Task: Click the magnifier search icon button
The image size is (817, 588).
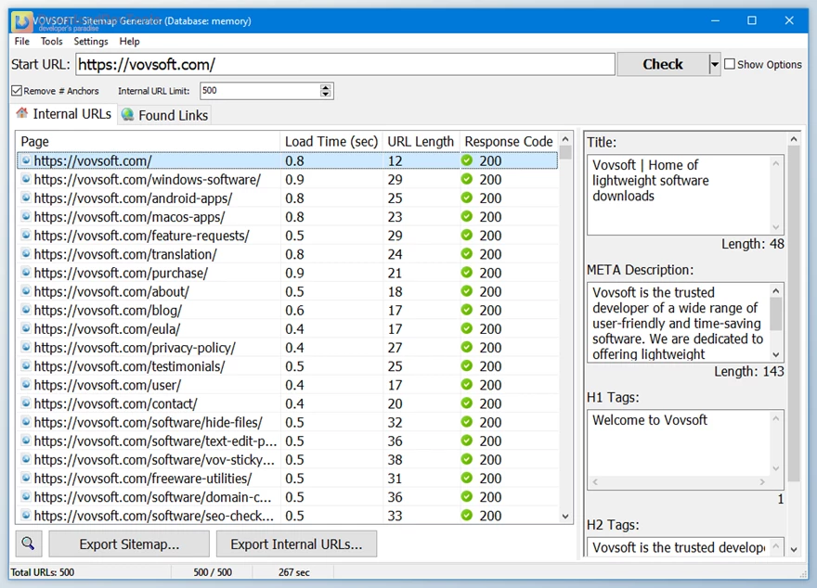Action: [29, 543]
